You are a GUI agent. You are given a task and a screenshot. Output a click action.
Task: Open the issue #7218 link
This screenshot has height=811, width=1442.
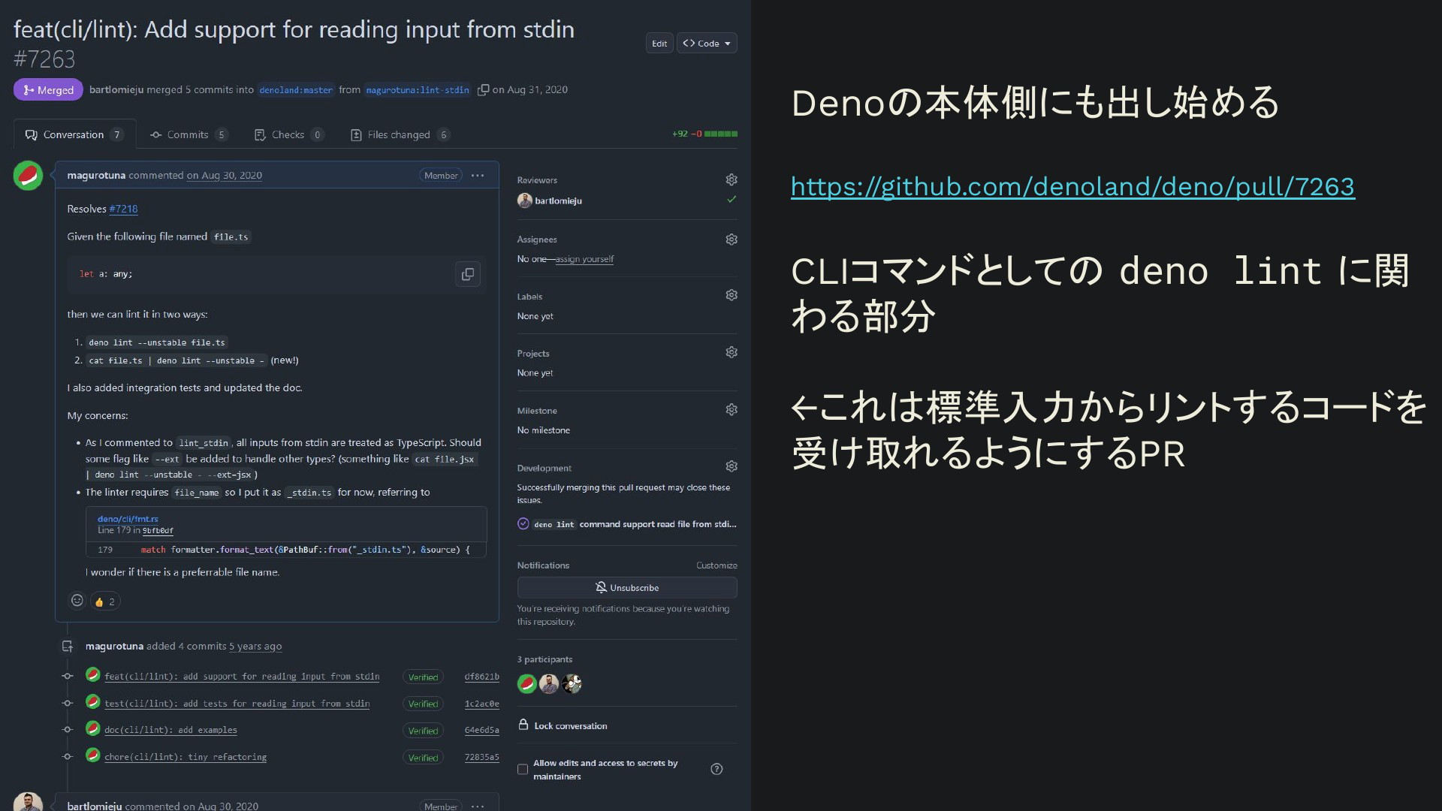coord(123,210)
